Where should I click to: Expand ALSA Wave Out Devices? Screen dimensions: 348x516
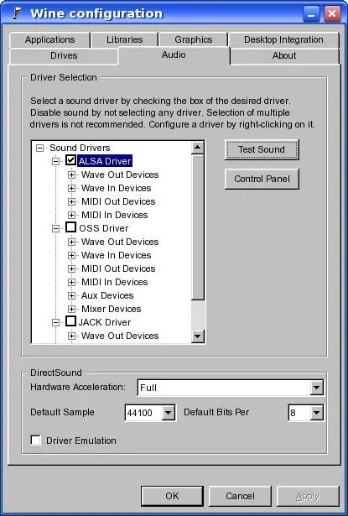click(x=71, y=175)
